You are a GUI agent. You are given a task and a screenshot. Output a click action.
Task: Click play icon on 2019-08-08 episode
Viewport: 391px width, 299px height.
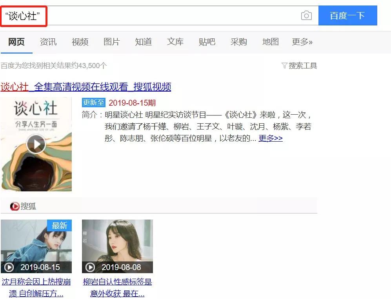click(90, 267)
